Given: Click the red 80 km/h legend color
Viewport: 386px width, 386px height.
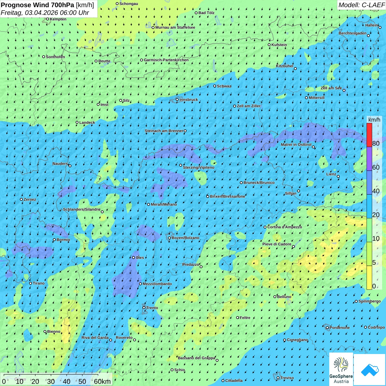Looking at the screenshot, I should [x=369, y=135].
